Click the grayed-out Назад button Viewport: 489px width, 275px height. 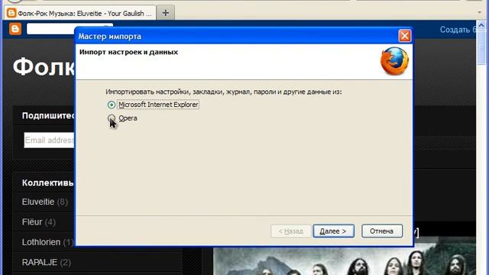click(290, 231)
